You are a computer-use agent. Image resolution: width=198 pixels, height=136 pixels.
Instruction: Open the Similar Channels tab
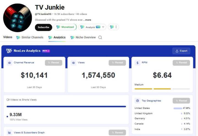[30, 37]
